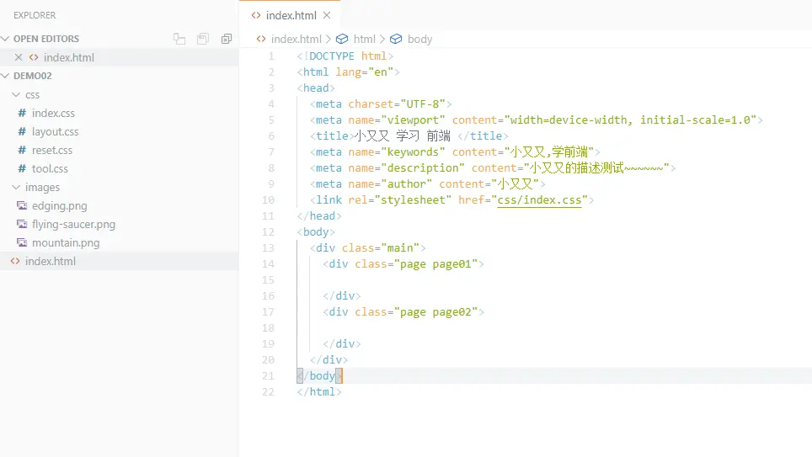Click the body symbol icon in breadcrumb
Image resolution: width=812 pixels, height=457 pixels.
tap(396, 39)
